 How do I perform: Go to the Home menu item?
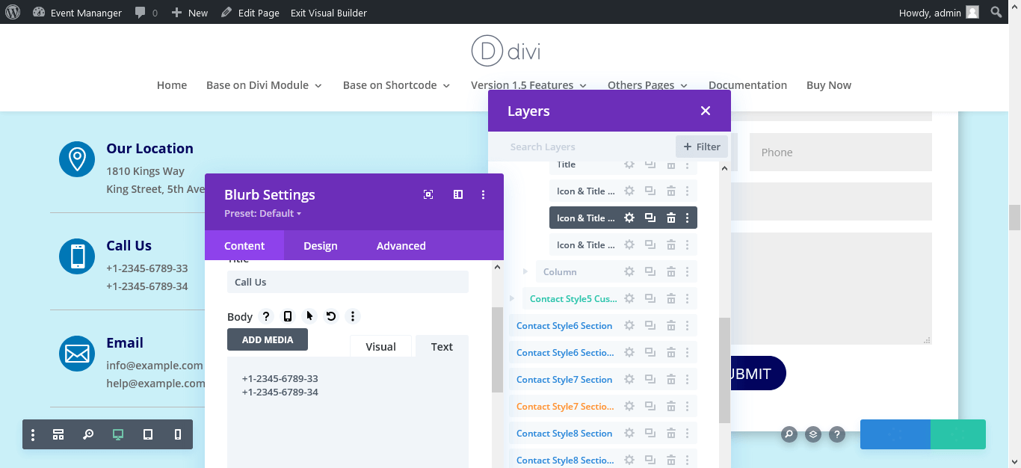pyautogui.click(x=172, y=85)
